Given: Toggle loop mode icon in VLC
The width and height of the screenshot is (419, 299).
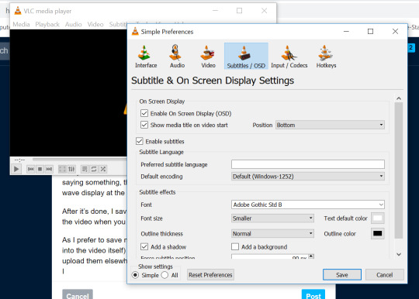Looking at the screenshot, I should tap(94, 169).
